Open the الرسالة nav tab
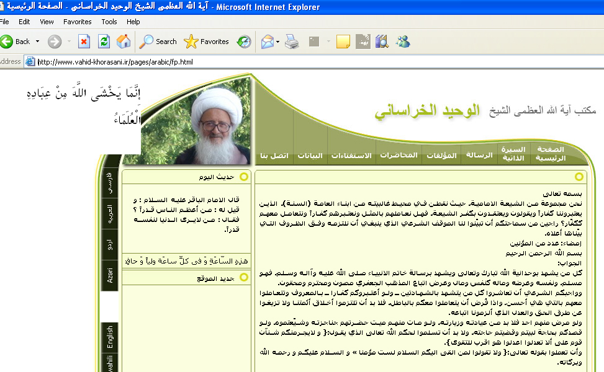This screenshot has height=372, width=604. tap(479, 154)
